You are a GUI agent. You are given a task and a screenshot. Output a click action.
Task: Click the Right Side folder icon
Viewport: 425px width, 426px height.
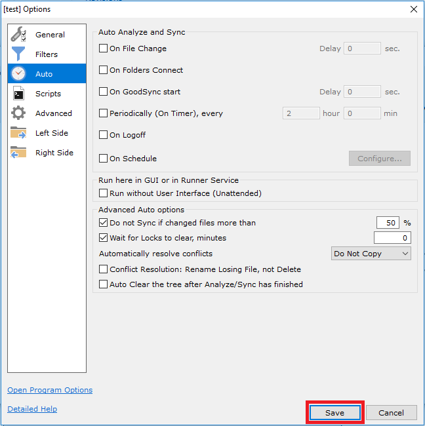click(18, 153)
